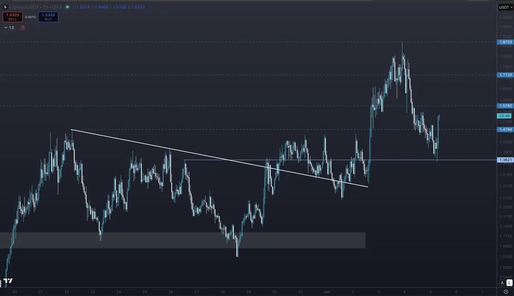Click the red warning exclamation icon
The height and width of the screenshot is (296, 514).
point(22,27)
